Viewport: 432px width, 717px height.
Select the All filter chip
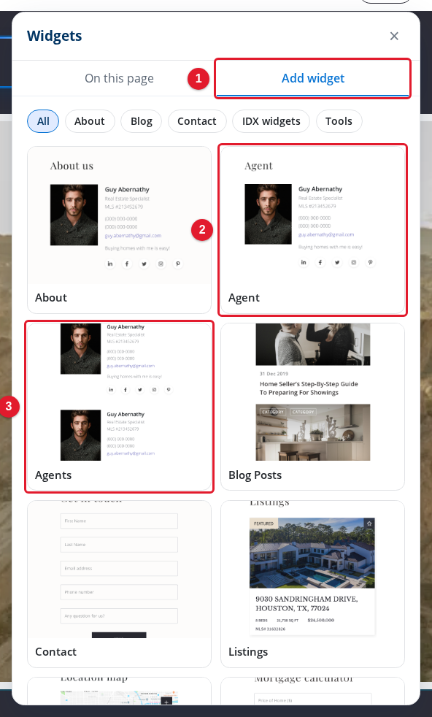pyautogui.click(x=43, y=121)
